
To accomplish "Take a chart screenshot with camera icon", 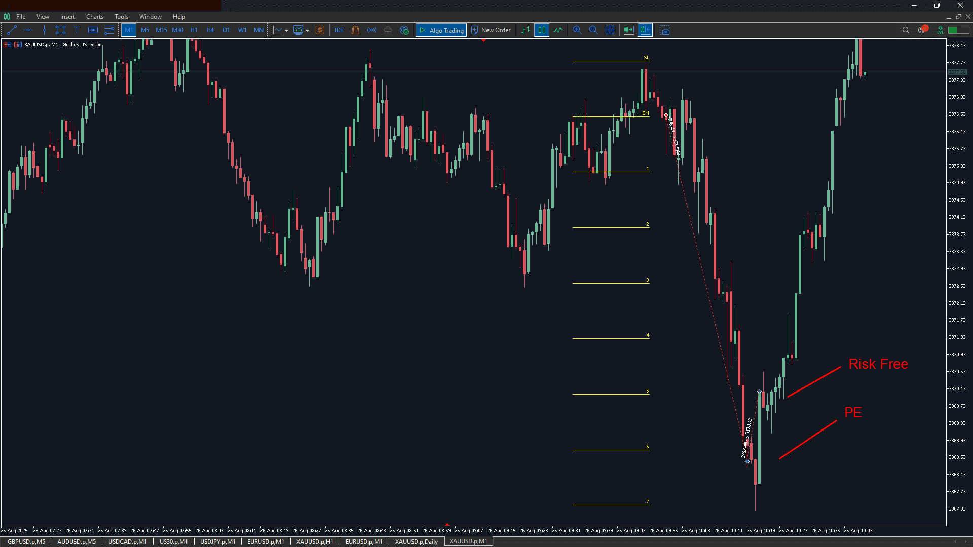I will 665,30.
